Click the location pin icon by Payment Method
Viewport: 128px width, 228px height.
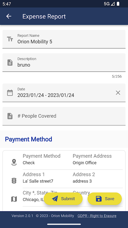tap(14, 162)
